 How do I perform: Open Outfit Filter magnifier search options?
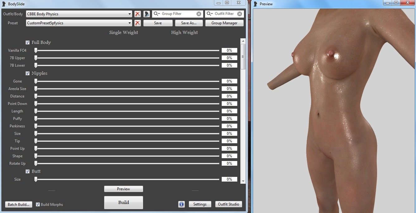point(210,14)
